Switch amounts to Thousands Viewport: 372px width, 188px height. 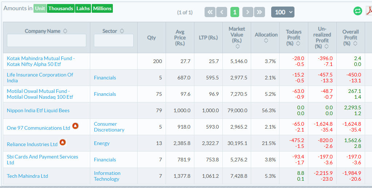point(61,8)
